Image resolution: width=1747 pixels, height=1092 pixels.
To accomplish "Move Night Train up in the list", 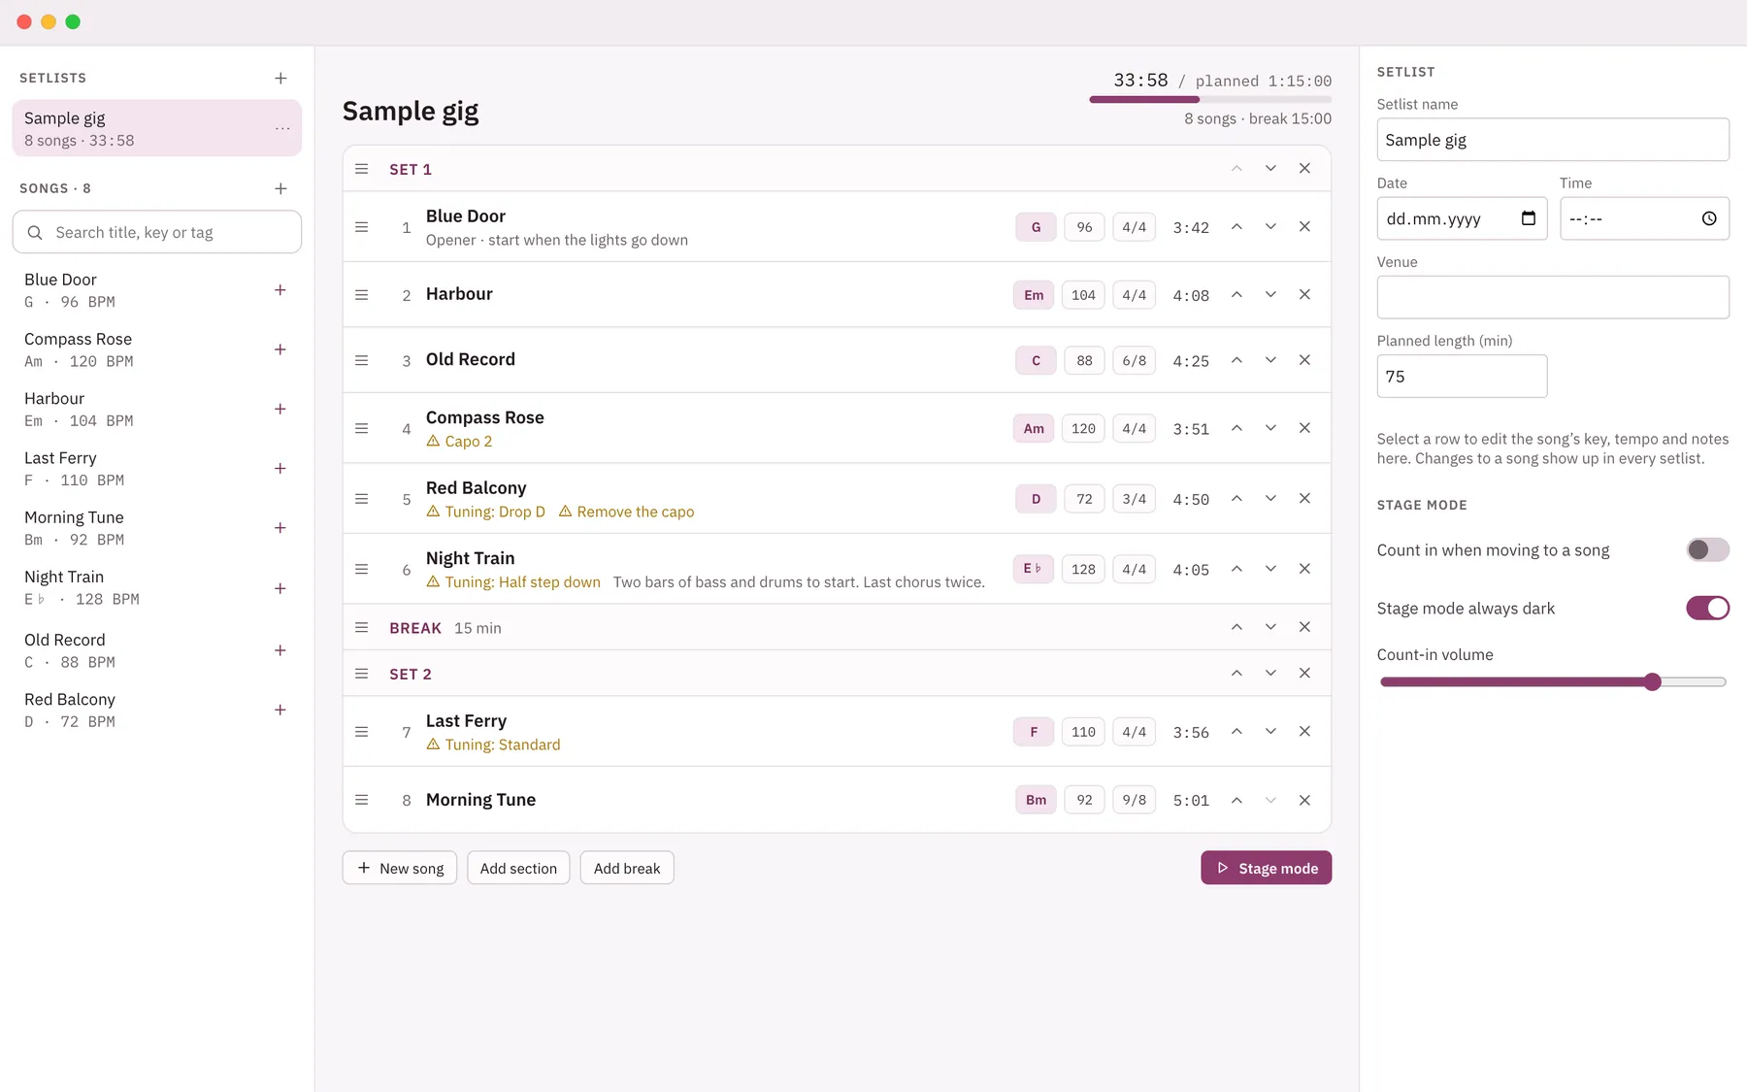I will (x=1236, y=568).
